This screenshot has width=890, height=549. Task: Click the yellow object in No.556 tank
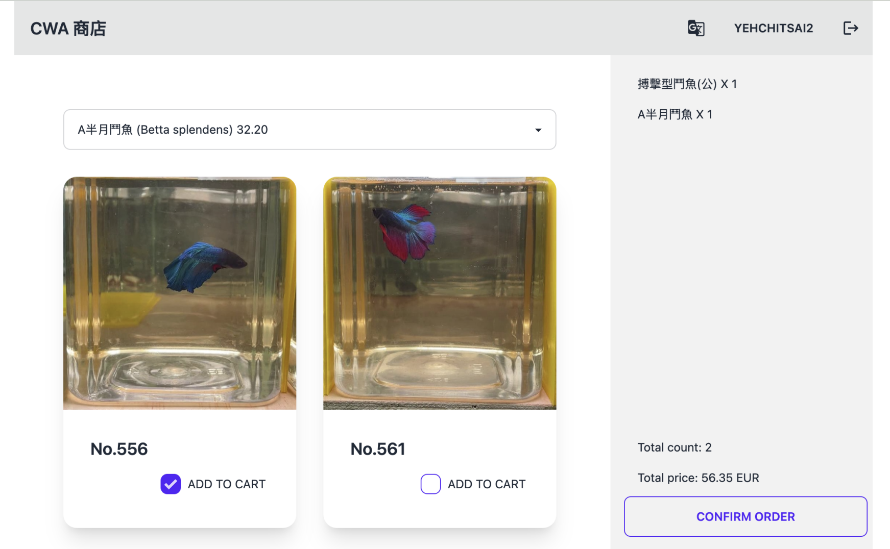click(127, 308)
